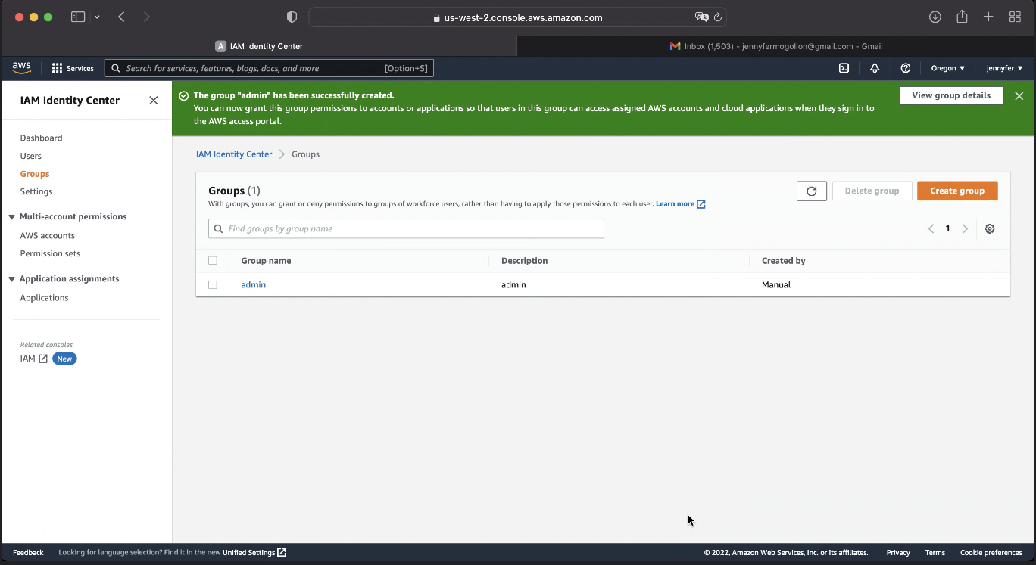
Task: Open the Privacy footer link
Action: click(898, 553)
